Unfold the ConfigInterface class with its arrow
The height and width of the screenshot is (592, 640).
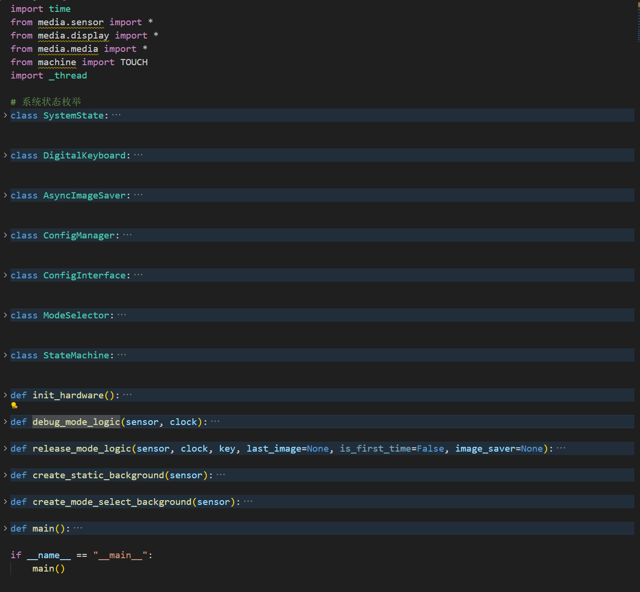click(x=5, y=275)
